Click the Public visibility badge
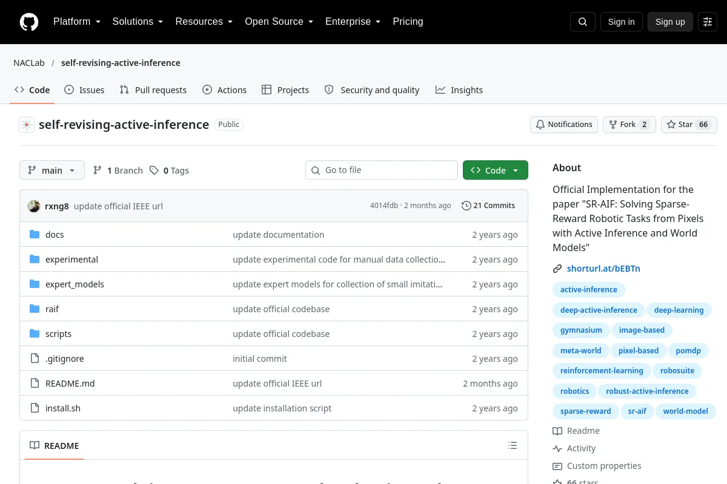The image size is (727, 484). click(x=229, y=125)
